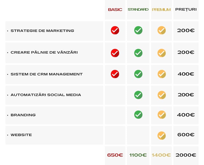Screen dimensions: 204x165
Task: Click the 650€ Basic total price
Action: 115,155
